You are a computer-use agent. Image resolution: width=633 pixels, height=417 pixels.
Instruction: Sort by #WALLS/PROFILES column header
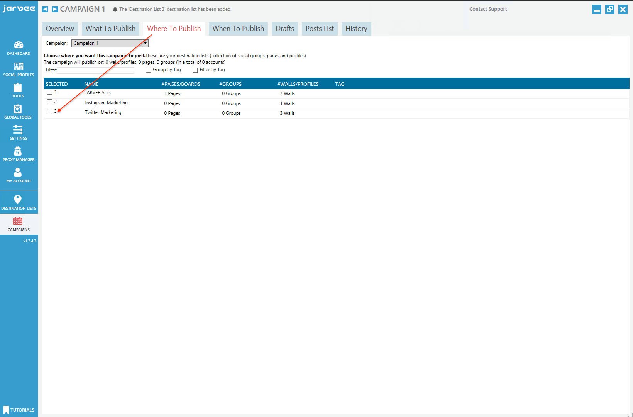[298, 84]
